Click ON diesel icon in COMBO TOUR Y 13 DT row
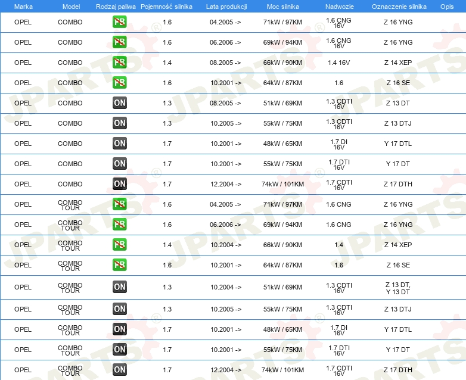Screen dimensions: 466x380 [119, 287]
